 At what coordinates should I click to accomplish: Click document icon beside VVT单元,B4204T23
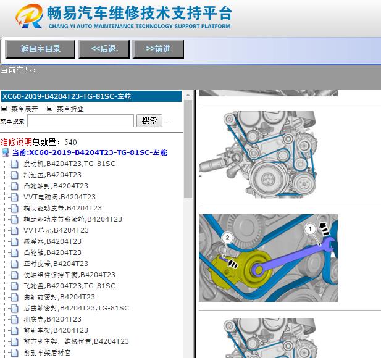pyautogui.click(x=15, y=230)
